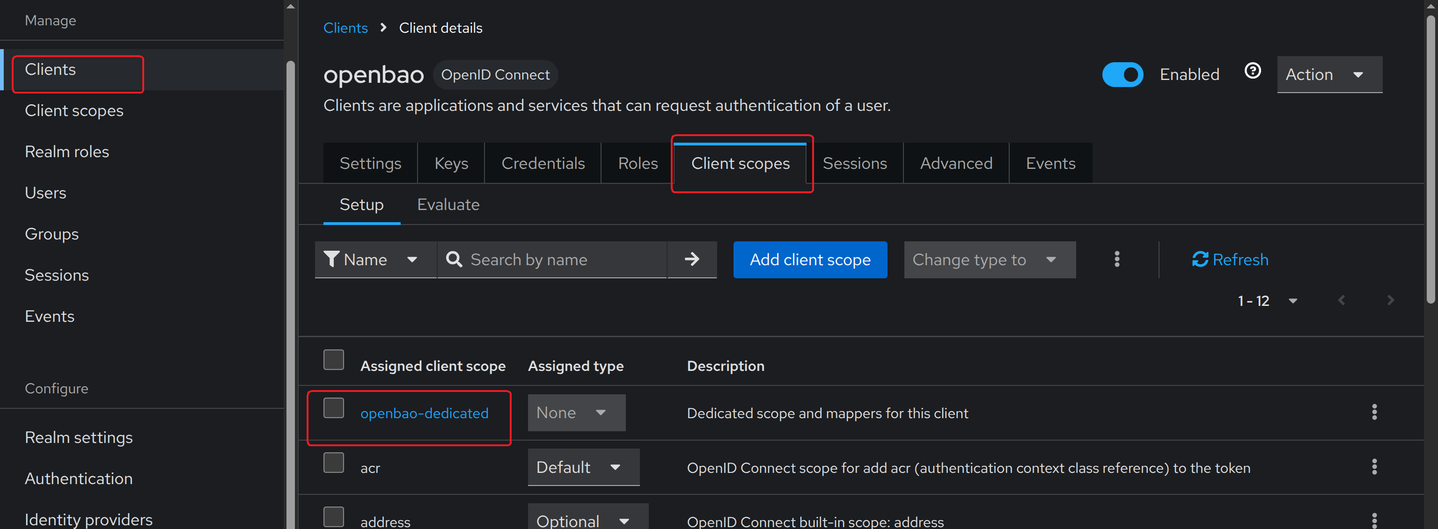Click Add client scope button
The height and width of the screenshot is (529, 1438).
tap(809, 260)
